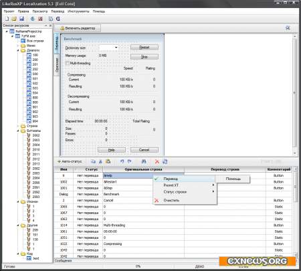Click the preview pane scroll-down arrow

[x=295, y=153]
